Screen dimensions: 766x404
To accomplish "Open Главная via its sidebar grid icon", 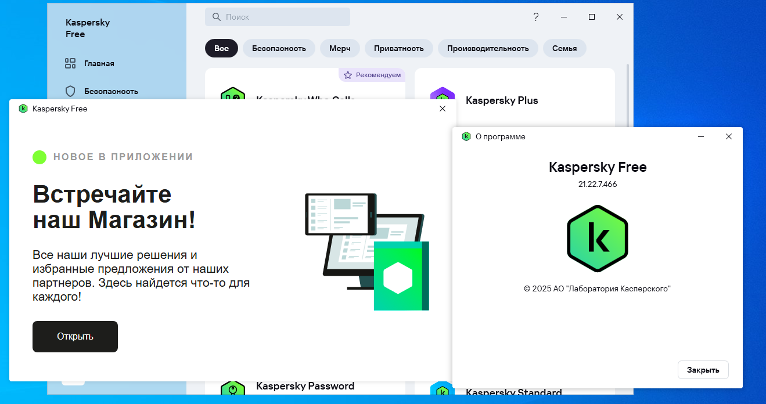I will click(x=70, y=63).
